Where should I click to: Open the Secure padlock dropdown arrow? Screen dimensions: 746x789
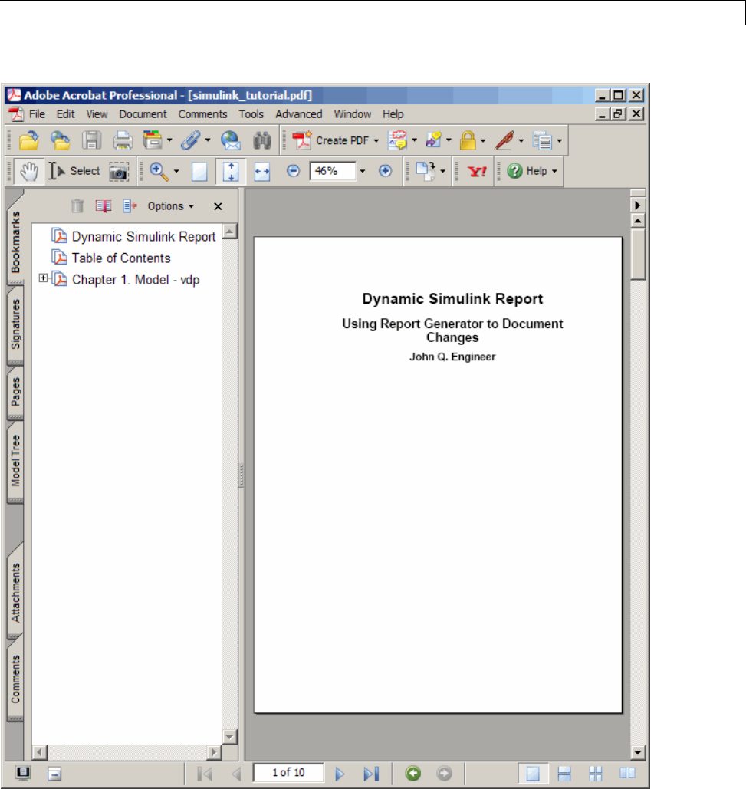(483, 141)
